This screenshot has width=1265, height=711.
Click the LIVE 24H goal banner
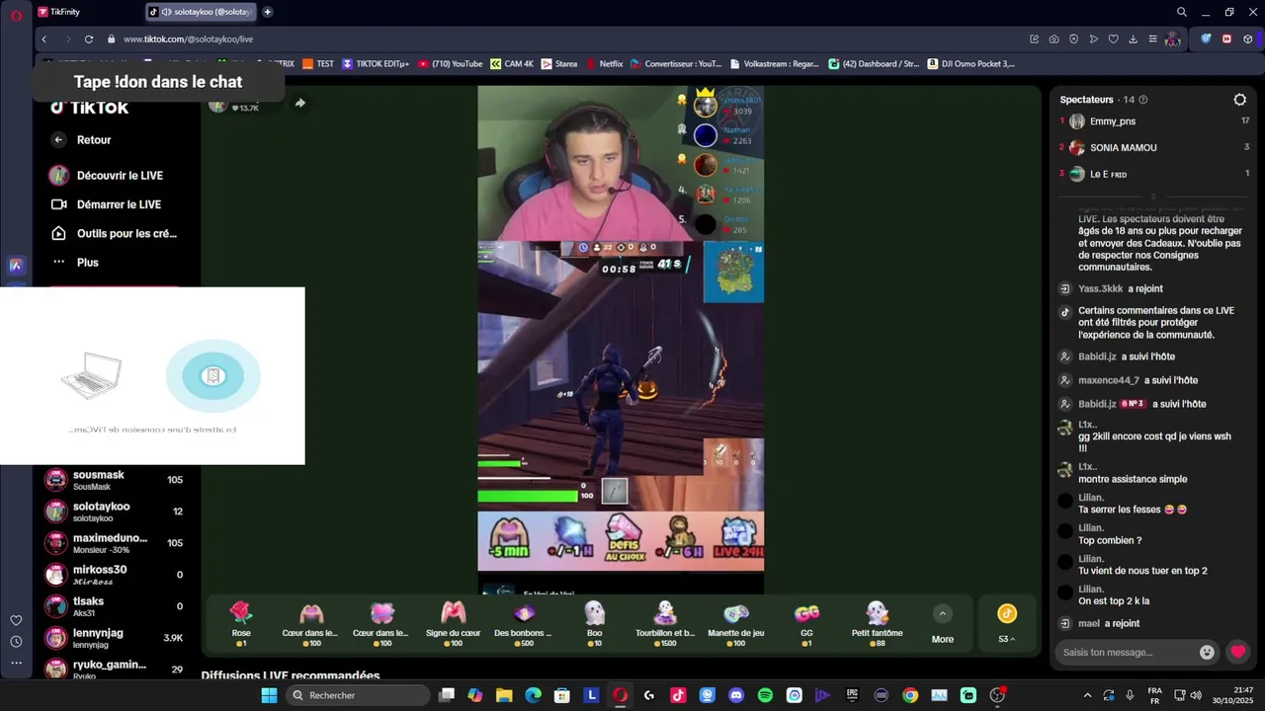click(739, 538)
